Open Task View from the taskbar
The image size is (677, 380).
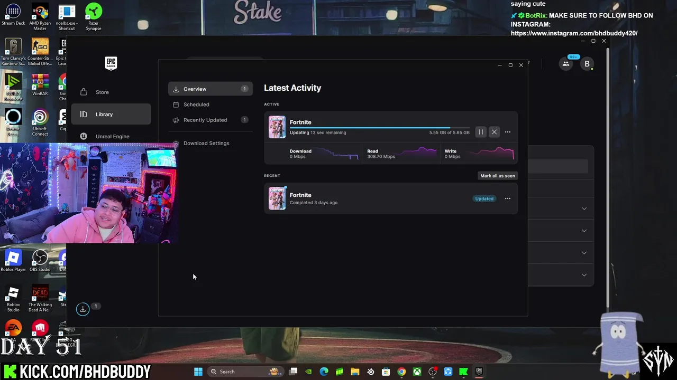point(294,372)
